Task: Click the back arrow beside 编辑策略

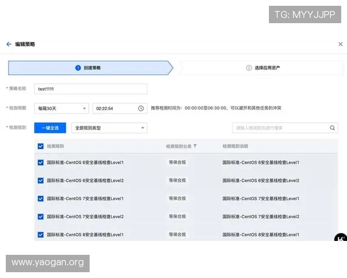Action: [x=9, y=44]
